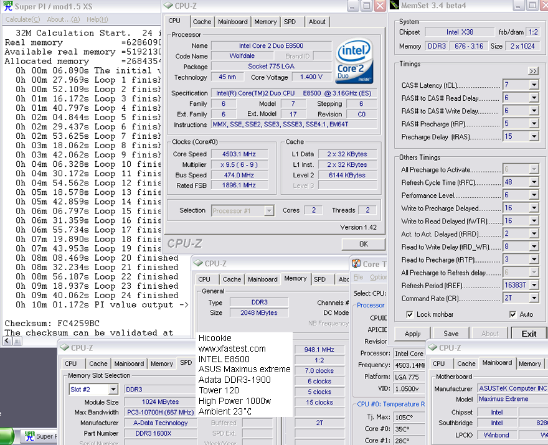Viewport: 548px width, 445px height.
Task: Open Write to Read Delayed (tWTR) dropdown
Action: pos(534,221)
